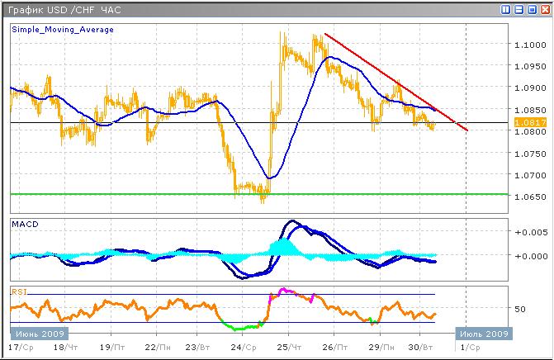Click the Simple_Moving_Average indicator label
Image resolution: width=554 pixels, height=360 pixels.
[x=63, y=29]
